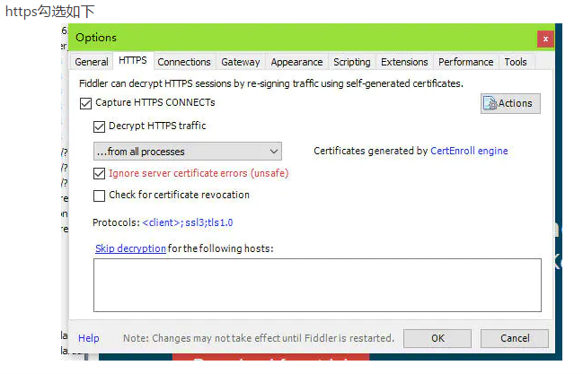Screen dimensions: 583x374
Task: Enable Check for certificate revocation
Action: point(100,196)
